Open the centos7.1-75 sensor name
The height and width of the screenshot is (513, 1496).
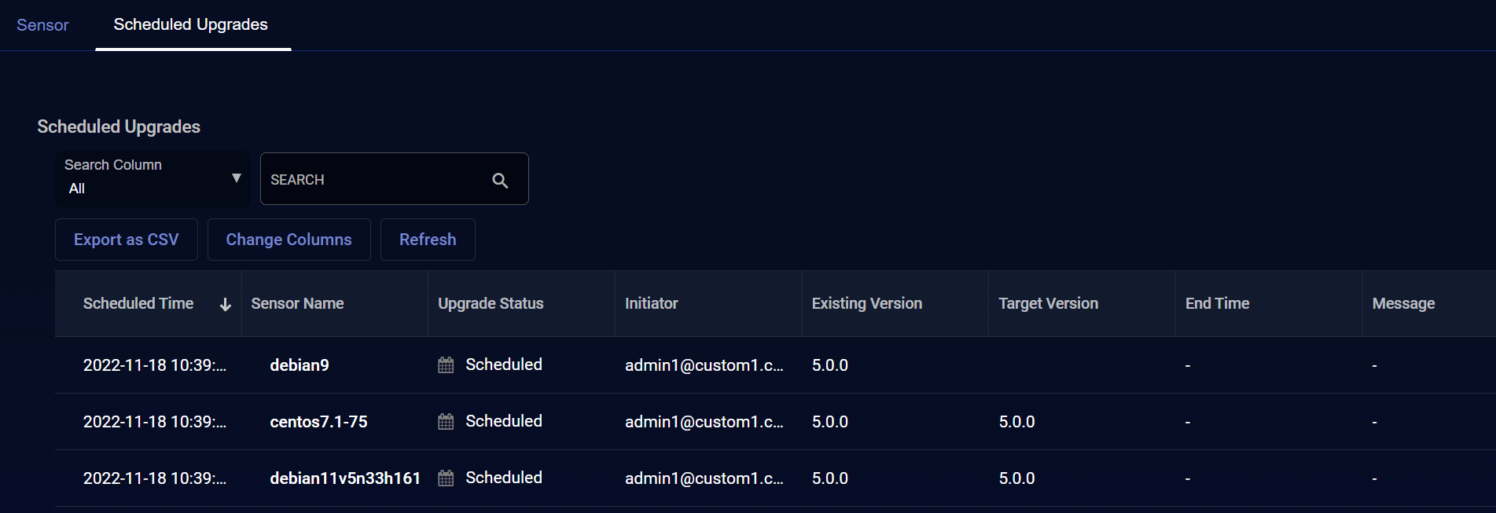point(318,422)
